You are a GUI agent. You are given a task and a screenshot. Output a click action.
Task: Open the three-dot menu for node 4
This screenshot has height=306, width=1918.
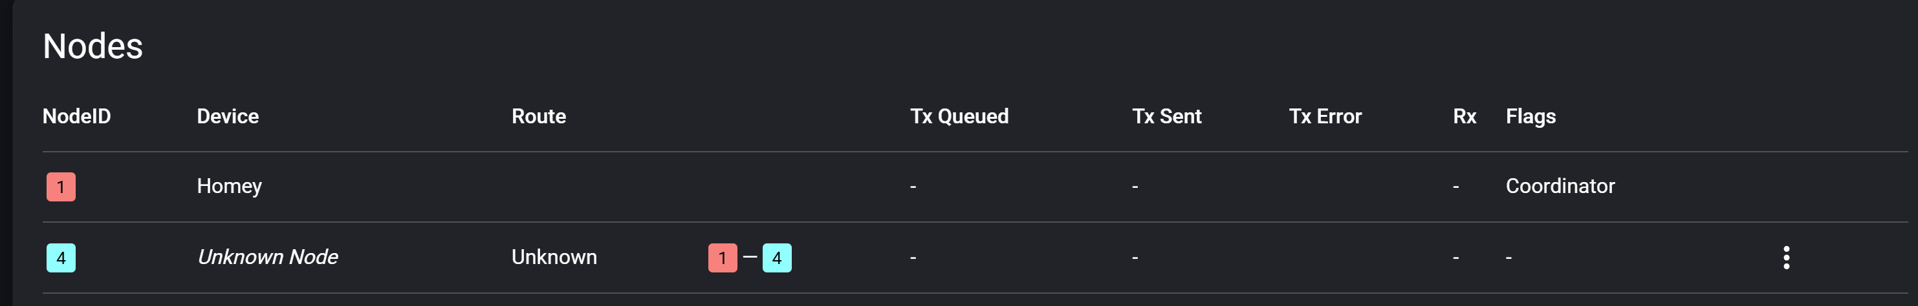pyautogui.click(x=1785, y=258)
